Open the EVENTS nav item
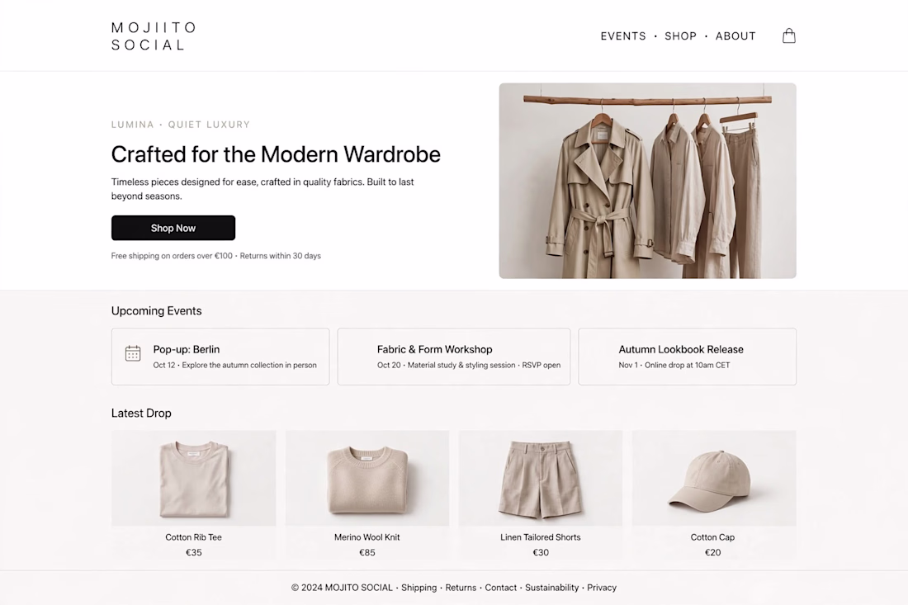This screenshot has width=908, height=605. [x=623, y=35]
